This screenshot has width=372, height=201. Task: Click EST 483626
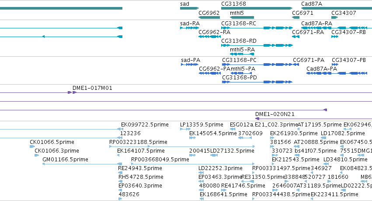[x=129, y=194]
